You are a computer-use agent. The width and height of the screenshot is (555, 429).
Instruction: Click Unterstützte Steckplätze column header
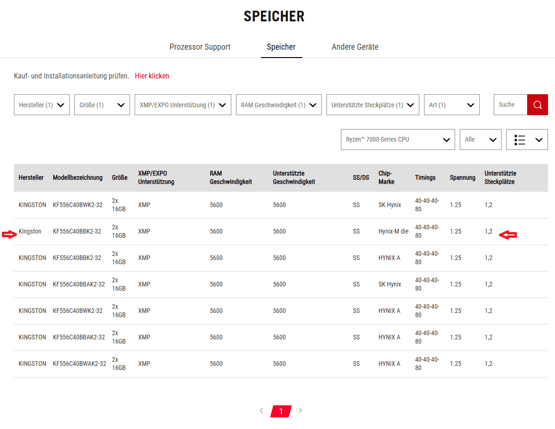pos(500,178)
